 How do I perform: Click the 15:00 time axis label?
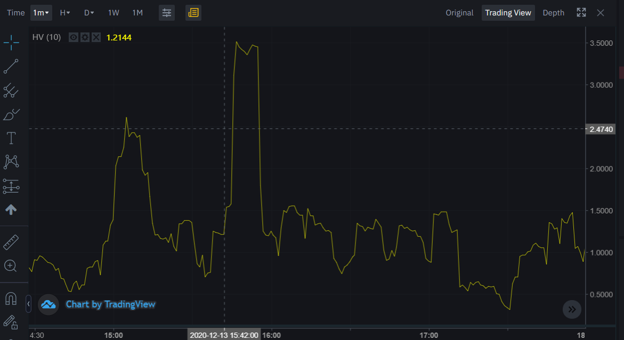tap(114, 335)
